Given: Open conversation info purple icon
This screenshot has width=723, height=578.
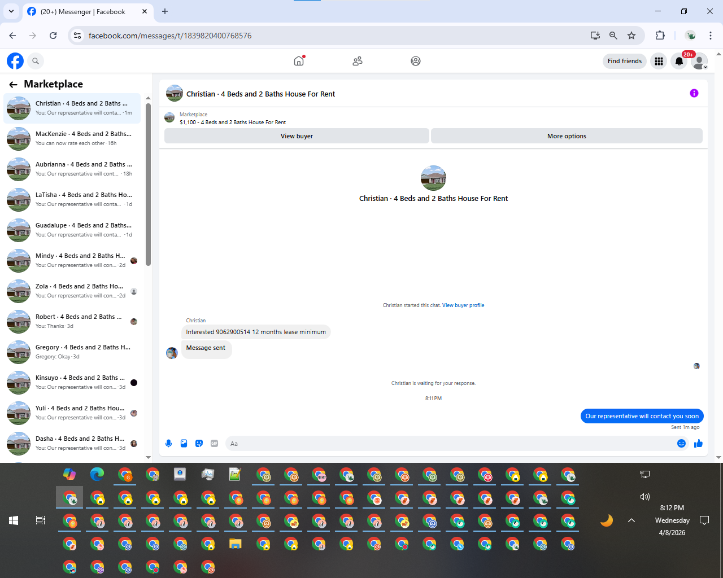Looking at the screenshot, I should (694, 93).
